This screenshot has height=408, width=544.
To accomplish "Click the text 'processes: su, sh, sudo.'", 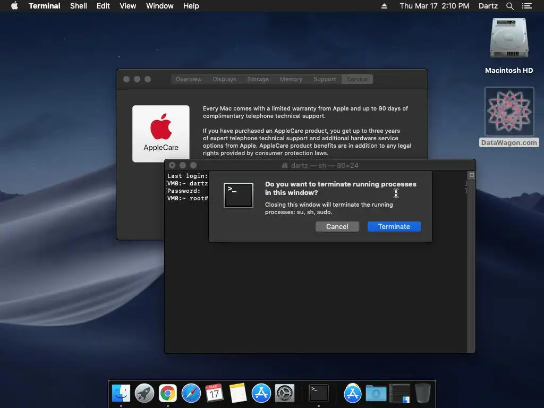I will coord(299,212).
